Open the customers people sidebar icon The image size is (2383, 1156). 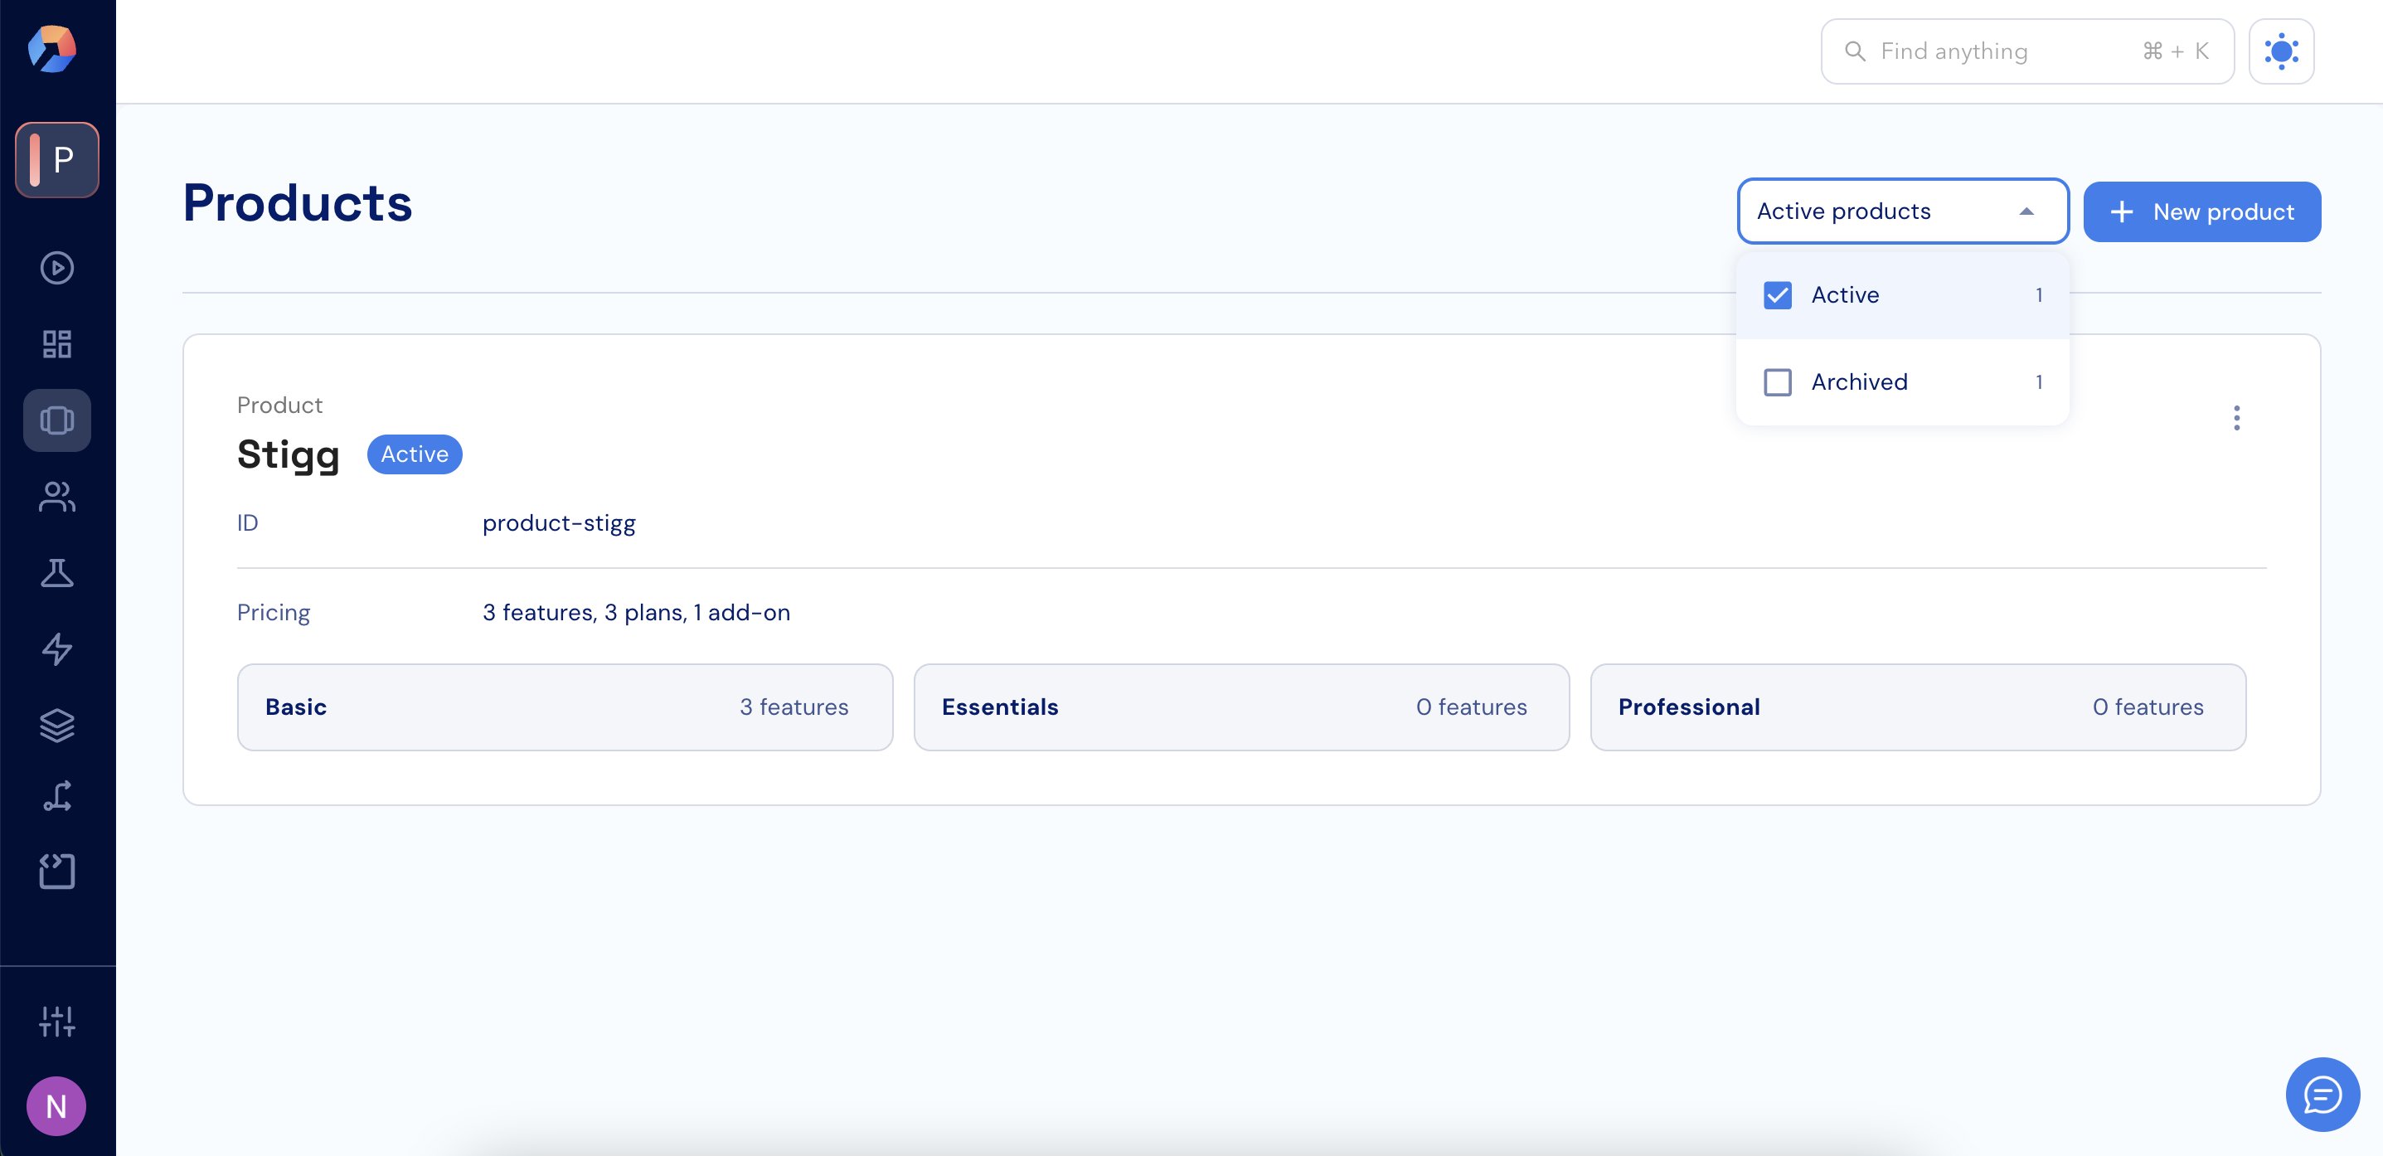point(56,497)
